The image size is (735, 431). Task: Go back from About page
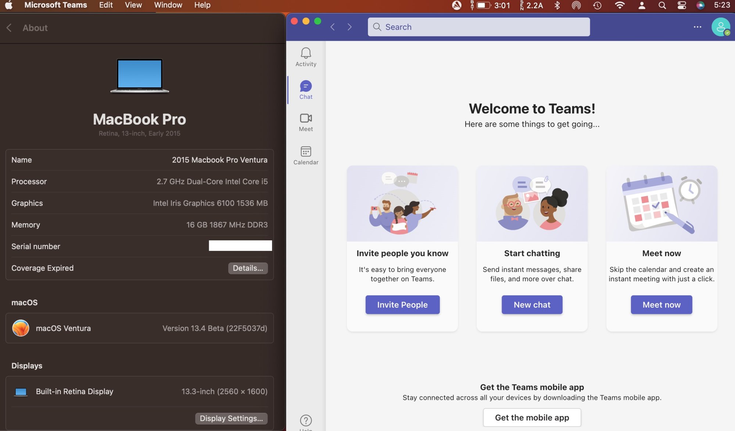tap(9, 28)
